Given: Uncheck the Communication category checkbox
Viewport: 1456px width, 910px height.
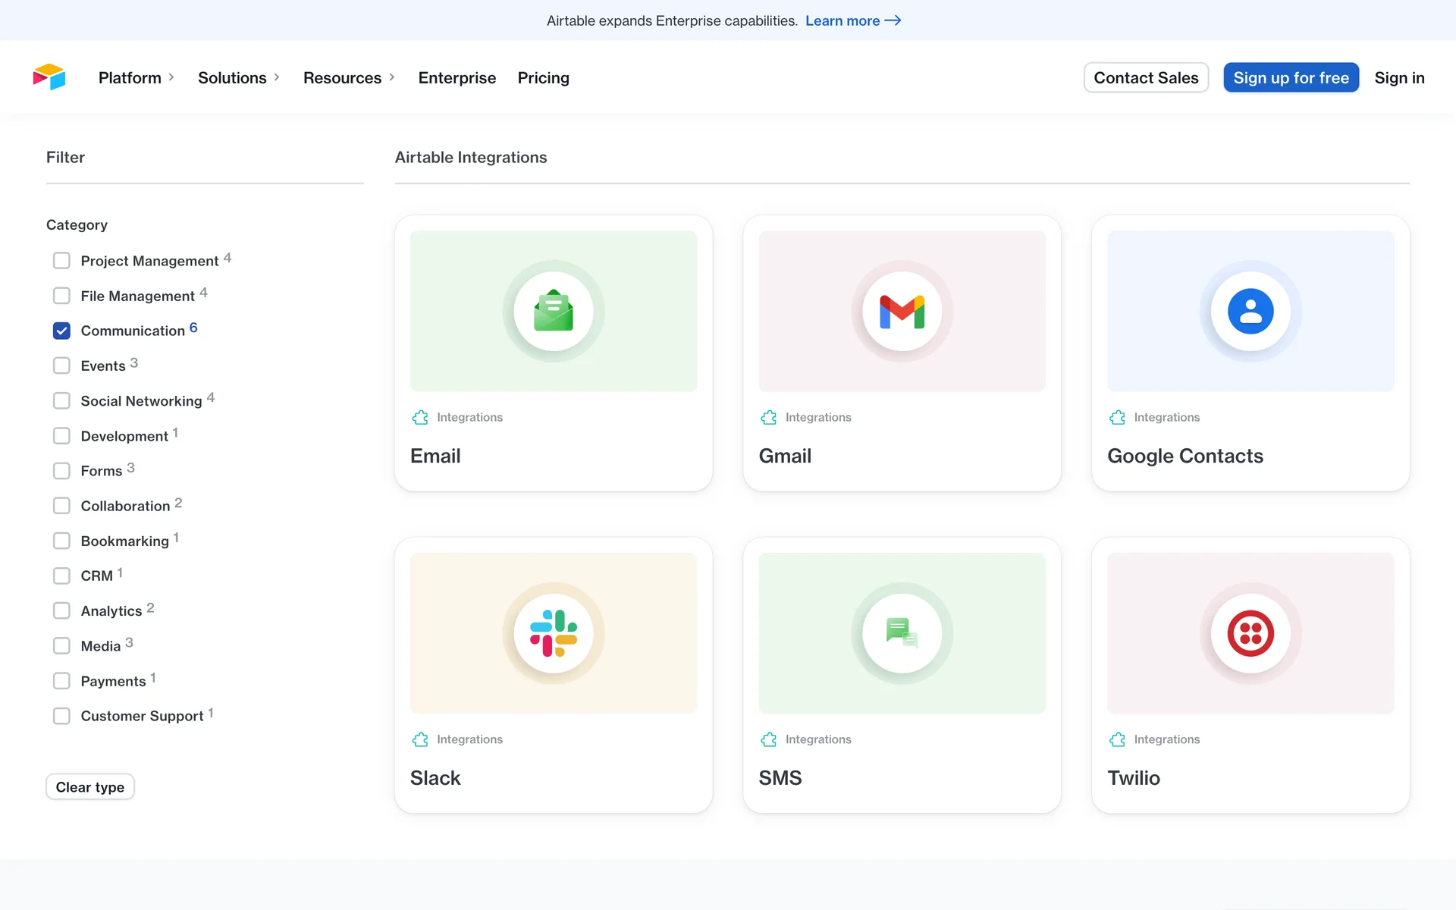Looking at the screenshot, I should pyautogui.click(x=61, y=331).
